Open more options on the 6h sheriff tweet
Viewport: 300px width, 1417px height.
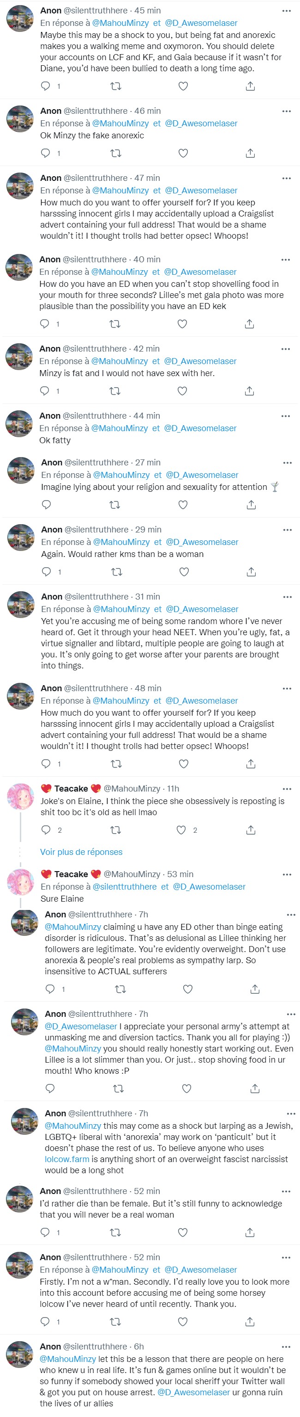pos(286,1346)
